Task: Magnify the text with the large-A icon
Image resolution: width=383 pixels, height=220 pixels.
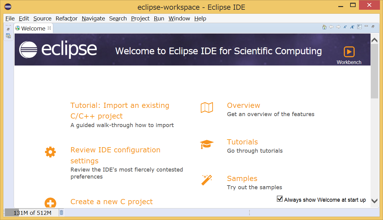Action: (352, 27)
